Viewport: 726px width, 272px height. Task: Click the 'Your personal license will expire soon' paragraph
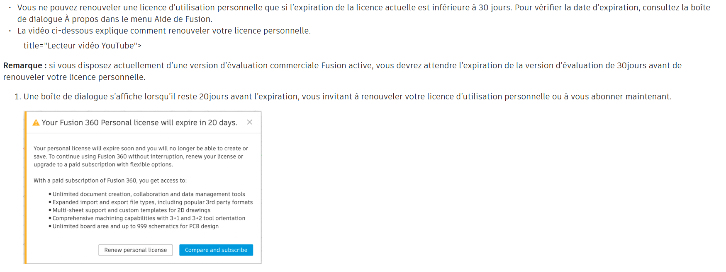(141, 156)
